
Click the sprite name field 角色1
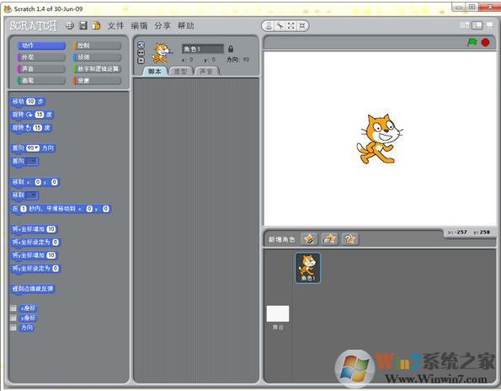203,49
